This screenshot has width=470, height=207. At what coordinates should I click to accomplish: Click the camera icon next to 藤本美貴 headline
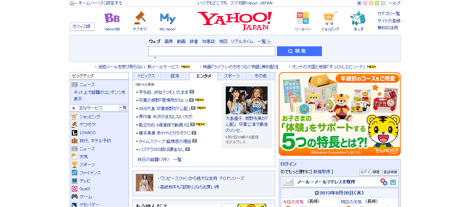194,133
